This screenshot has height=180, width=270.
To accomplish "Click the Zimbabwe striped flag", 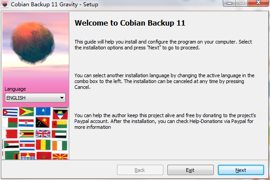I will [27, 134].
